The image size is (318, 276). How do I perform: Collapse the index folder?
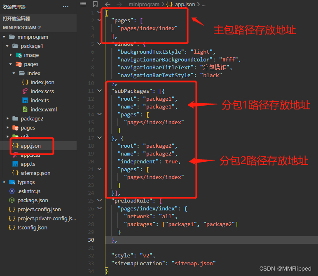point(14,73)
